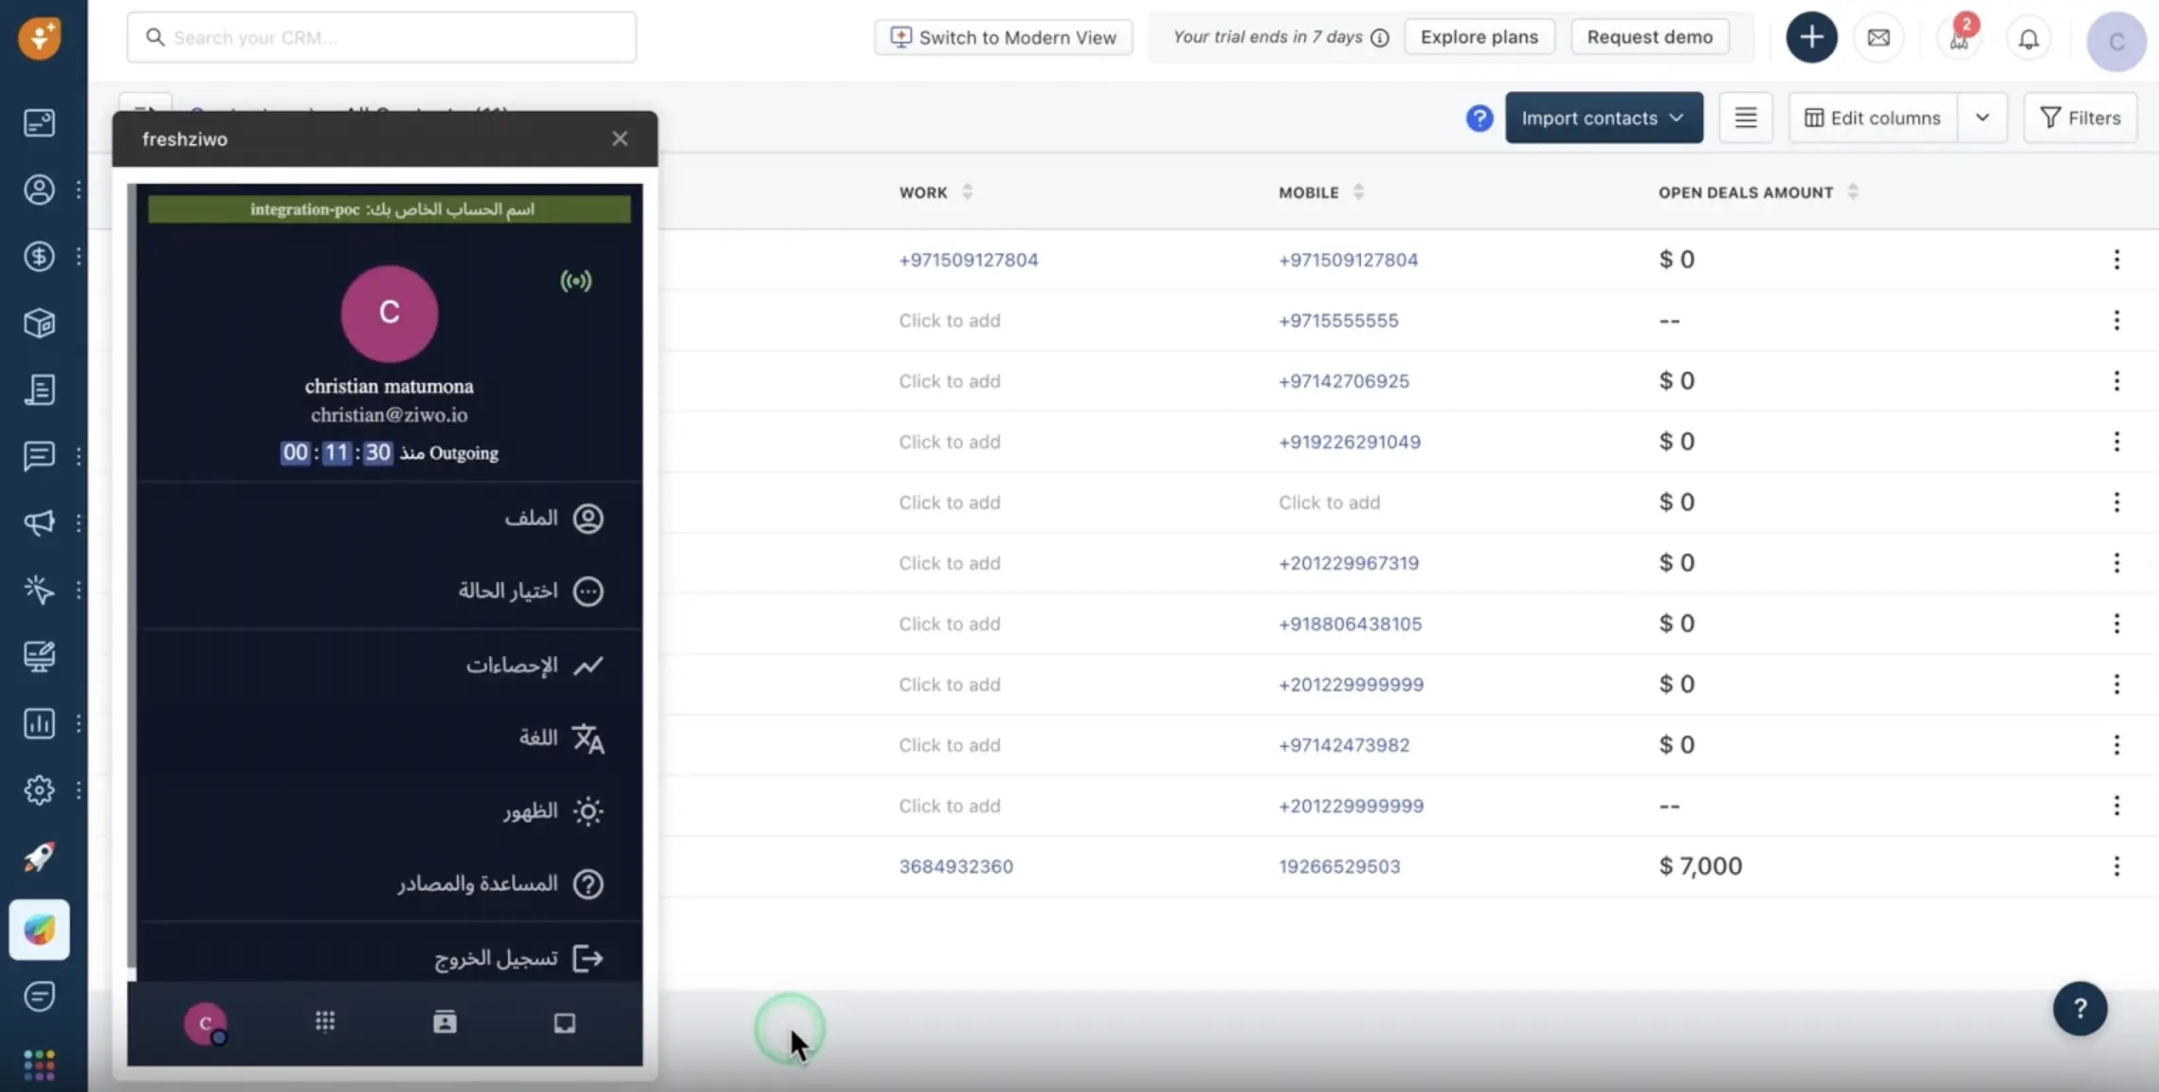Open the Freshsales home logo icon
Viewport: 2159px width, 1092px height.
coord(40,37)
